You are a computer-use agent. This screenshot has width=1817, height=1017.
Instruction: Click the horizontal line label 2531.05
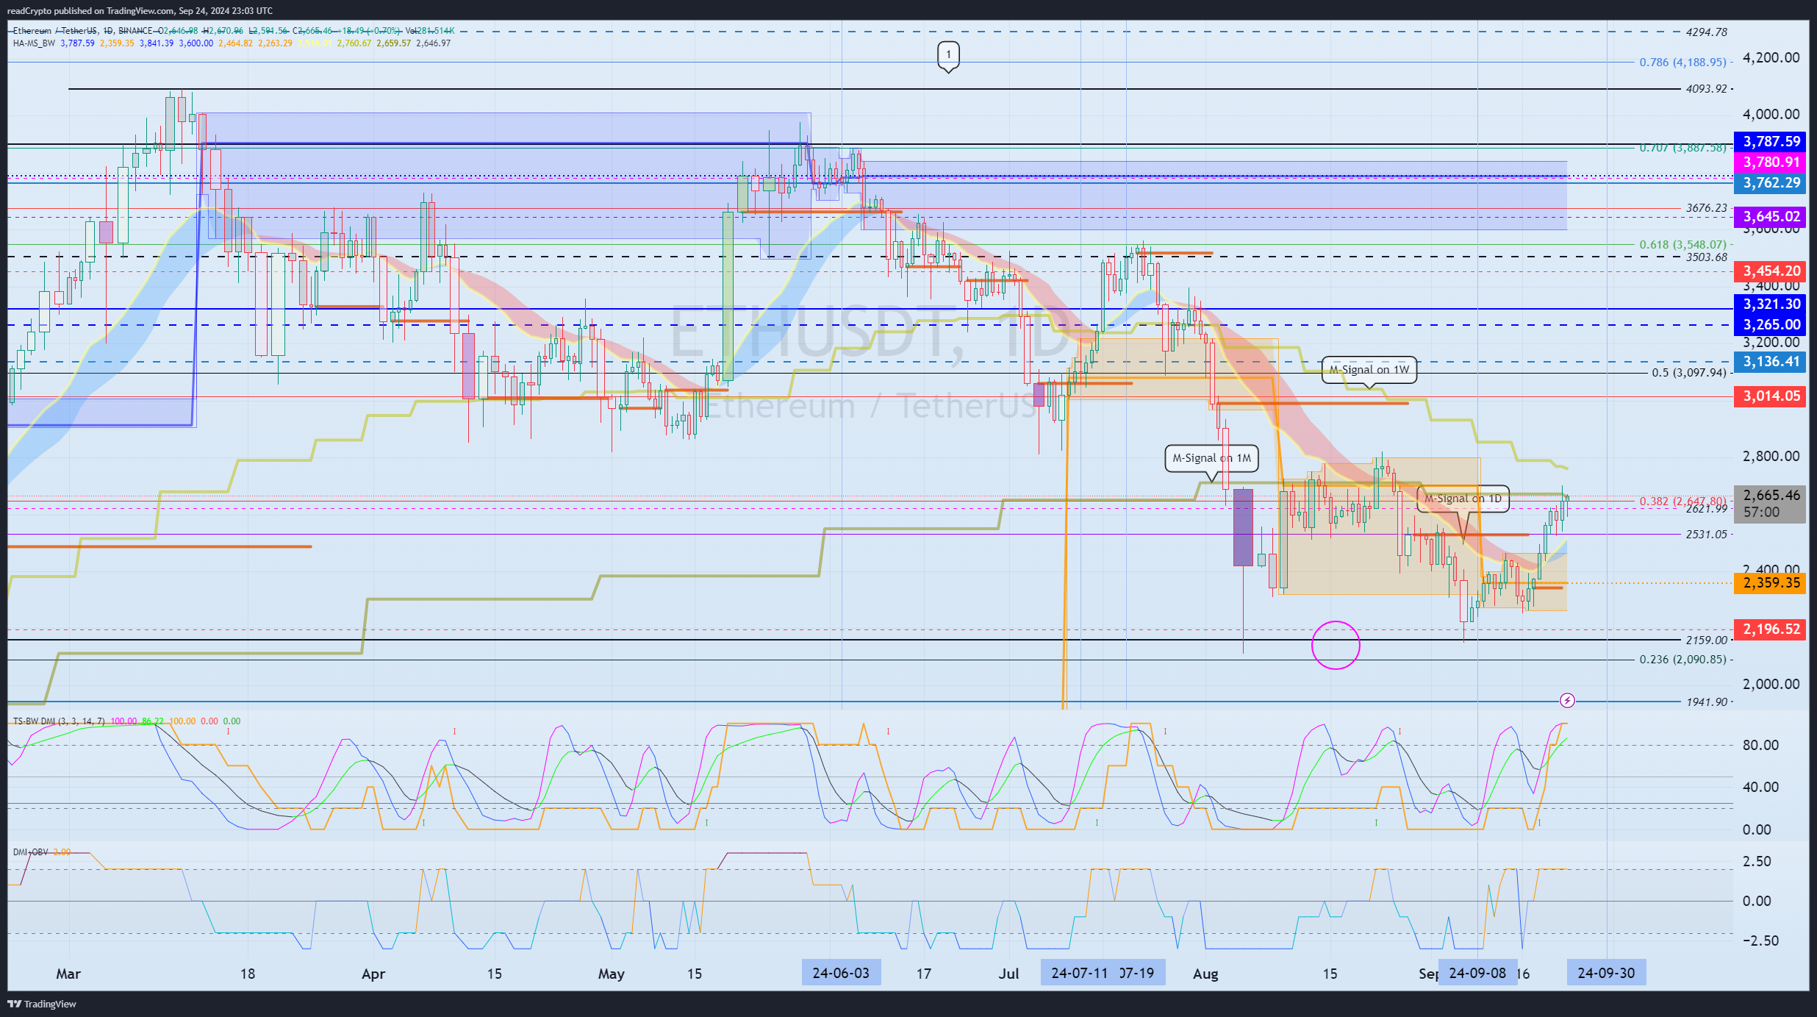[1707, 535]
